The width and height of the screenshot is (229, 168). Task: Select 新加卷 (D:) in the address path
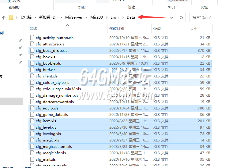click(x=48, y=17)
